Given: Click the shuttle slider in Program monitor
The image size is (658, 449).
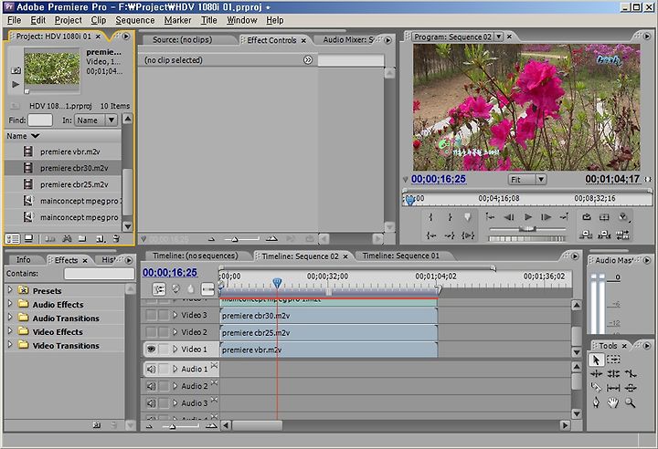Looking at the screenshot, I should tap(527, 229).
